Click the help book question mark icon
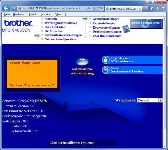 point(126,29)
